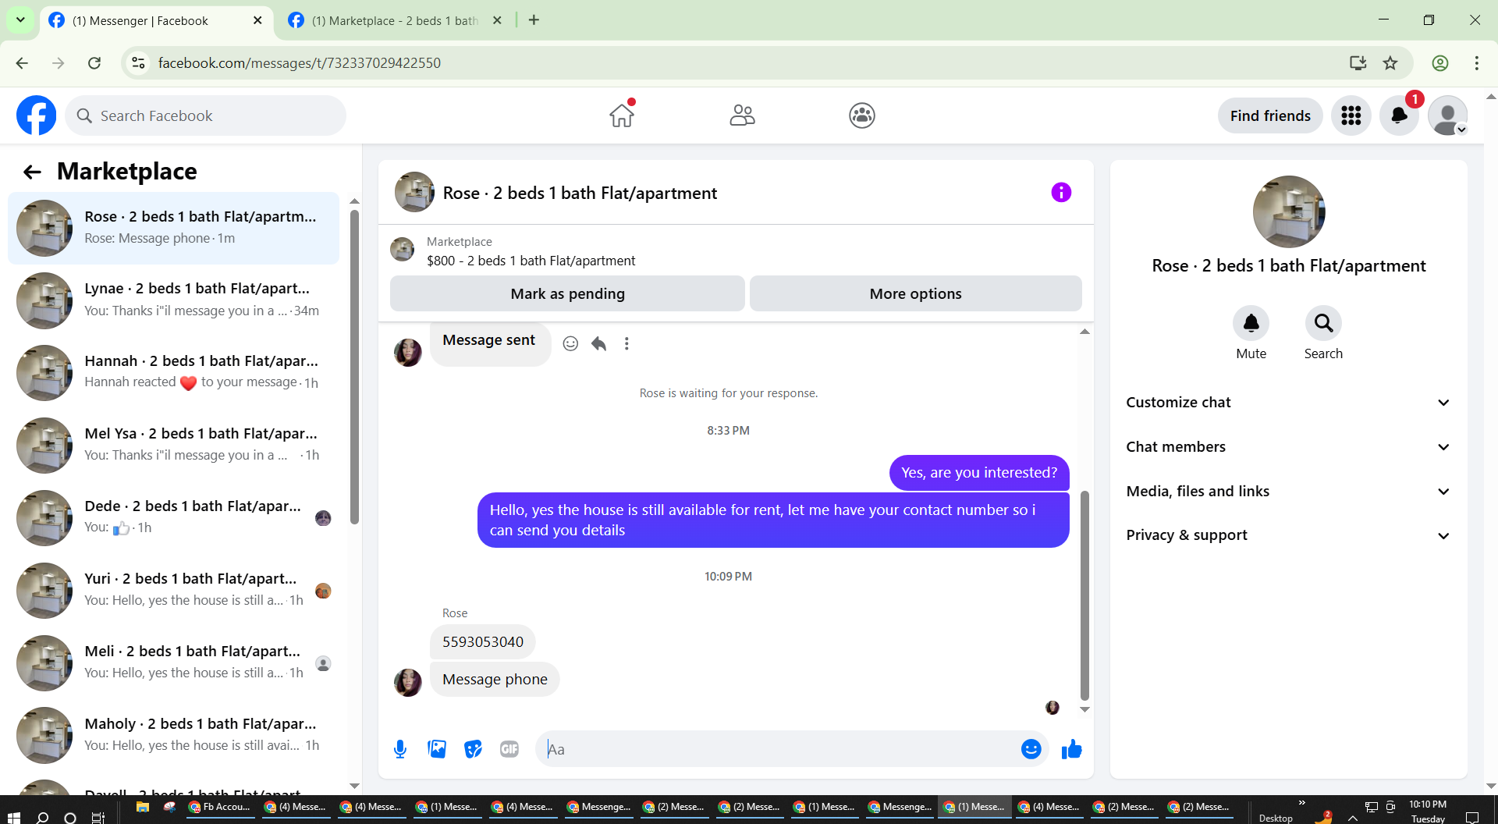1498x824 pixels.
Task: Click the address bar URL
Action: (300, 63)
